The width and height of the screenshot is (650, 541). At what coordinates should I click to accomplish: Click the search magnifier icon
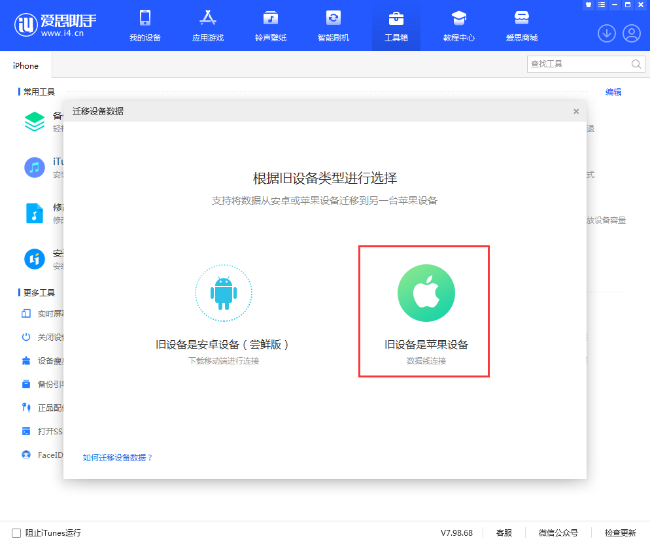(x=636, y=64)
